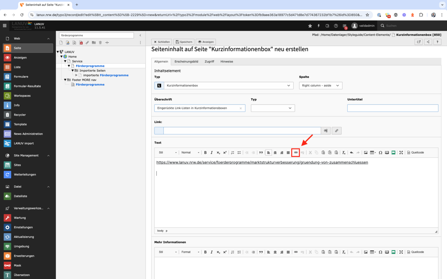This screenshot has width=447, height=279.
Task: Click the page tree search field
Action: click(x=97, y=35)
